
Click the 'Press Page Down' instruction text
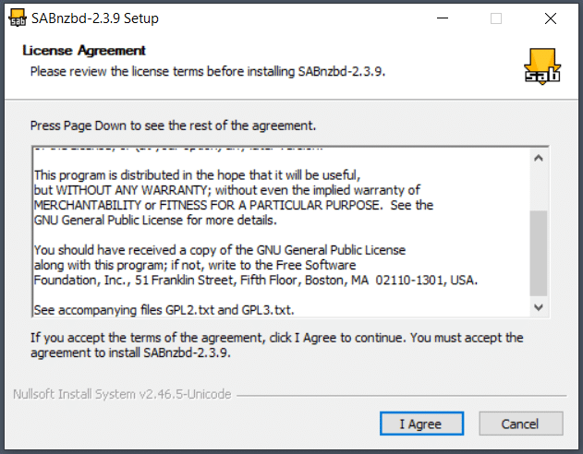point(173,125)
